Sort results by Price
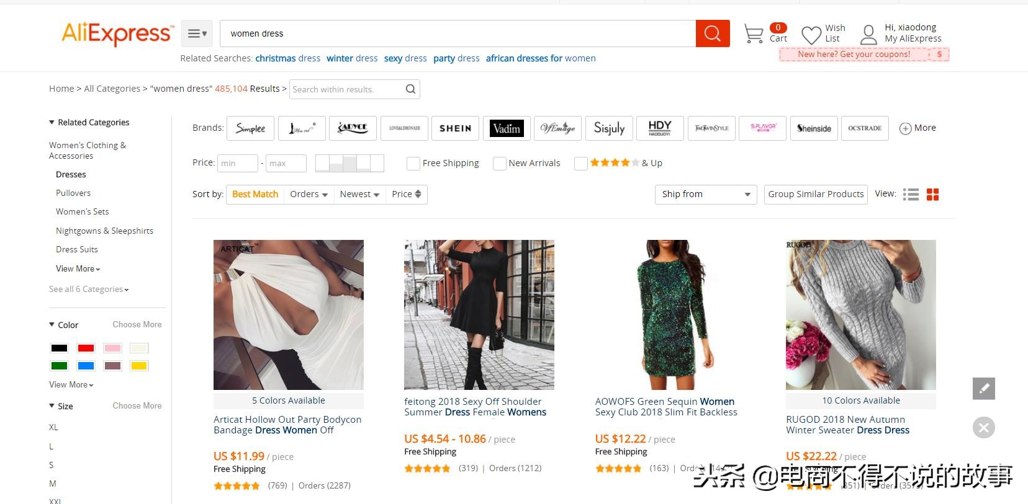The image size is (1028, 504). [x=407, y=194]
